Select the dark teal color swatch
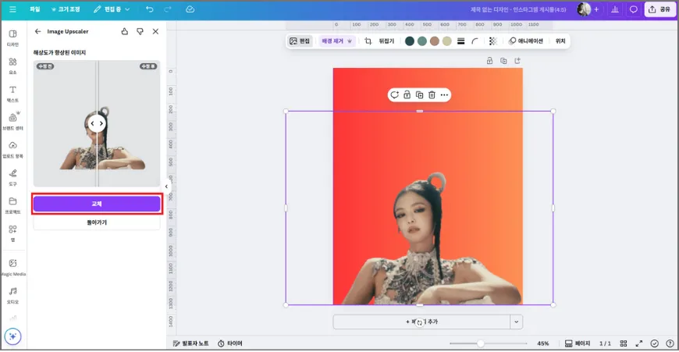 (x=410, y=41)
